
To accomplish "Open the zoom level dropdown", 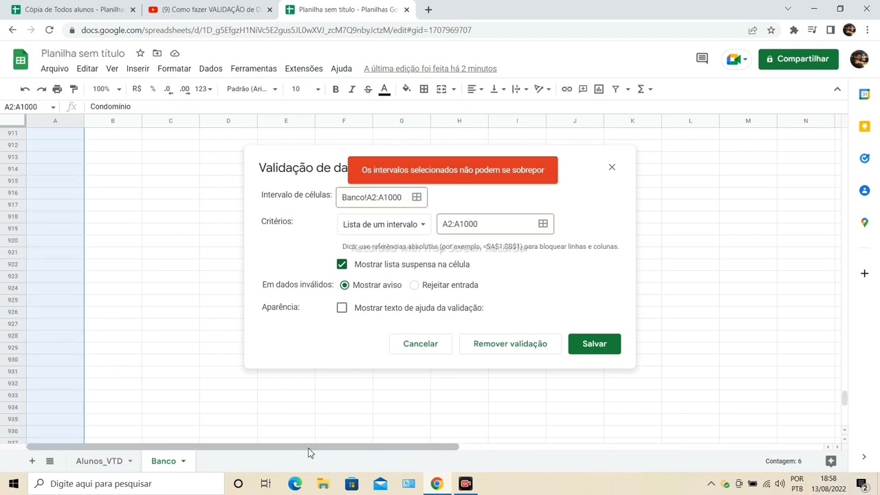I will coord(107,89).
